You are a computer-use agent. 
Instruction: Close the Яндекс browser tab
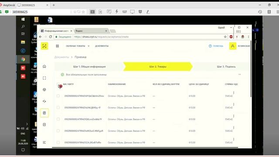[106, 31]
